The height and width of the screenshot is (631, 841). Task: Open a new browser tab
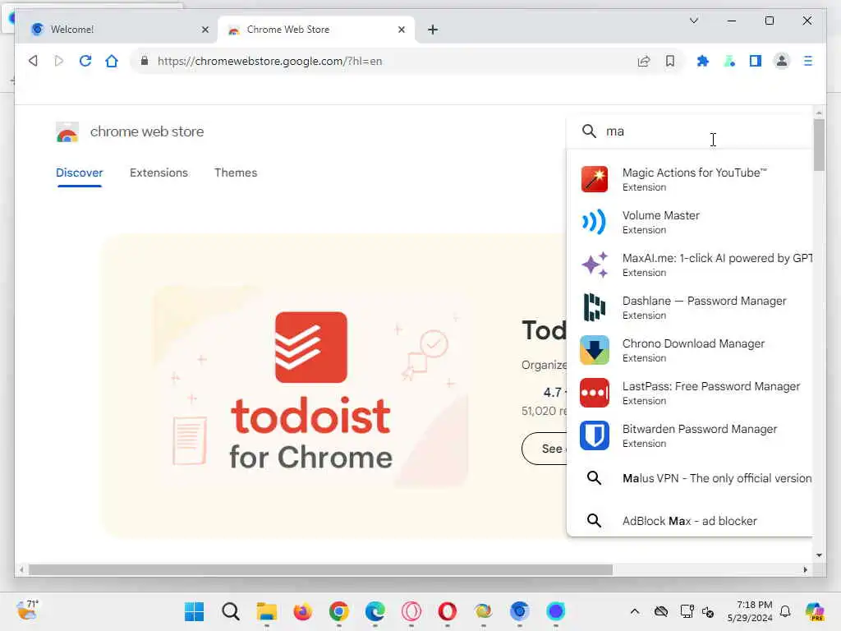pos(433,30)
